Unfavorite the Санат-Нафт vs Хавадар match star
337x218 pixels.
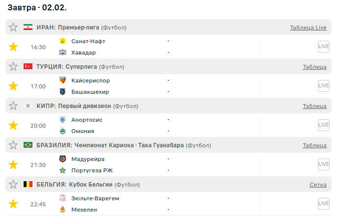13,47
